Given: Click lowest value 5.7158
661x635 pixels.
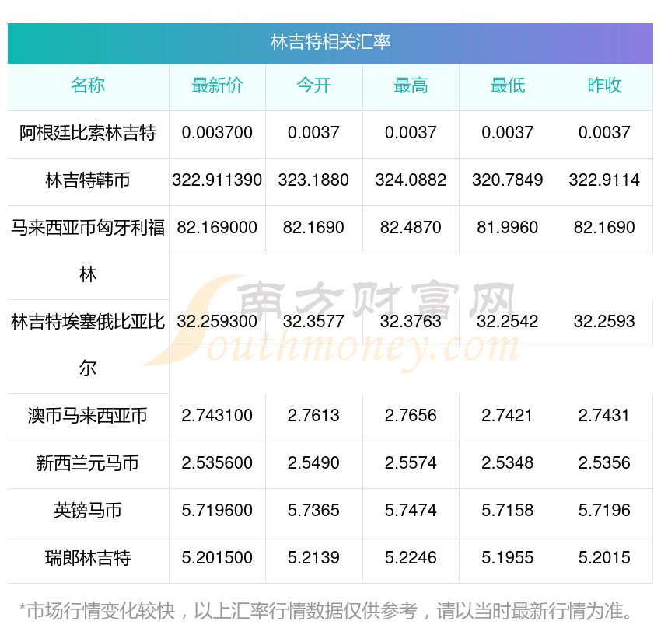Looking at the screenshot, I should click(x=508, y=511).
